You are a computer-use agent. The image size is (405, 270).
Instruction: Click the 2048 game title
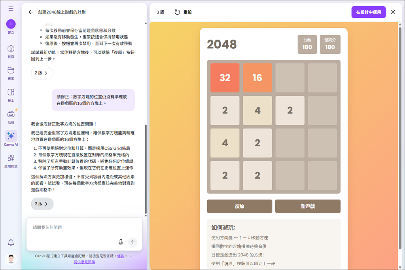point(222,44)
